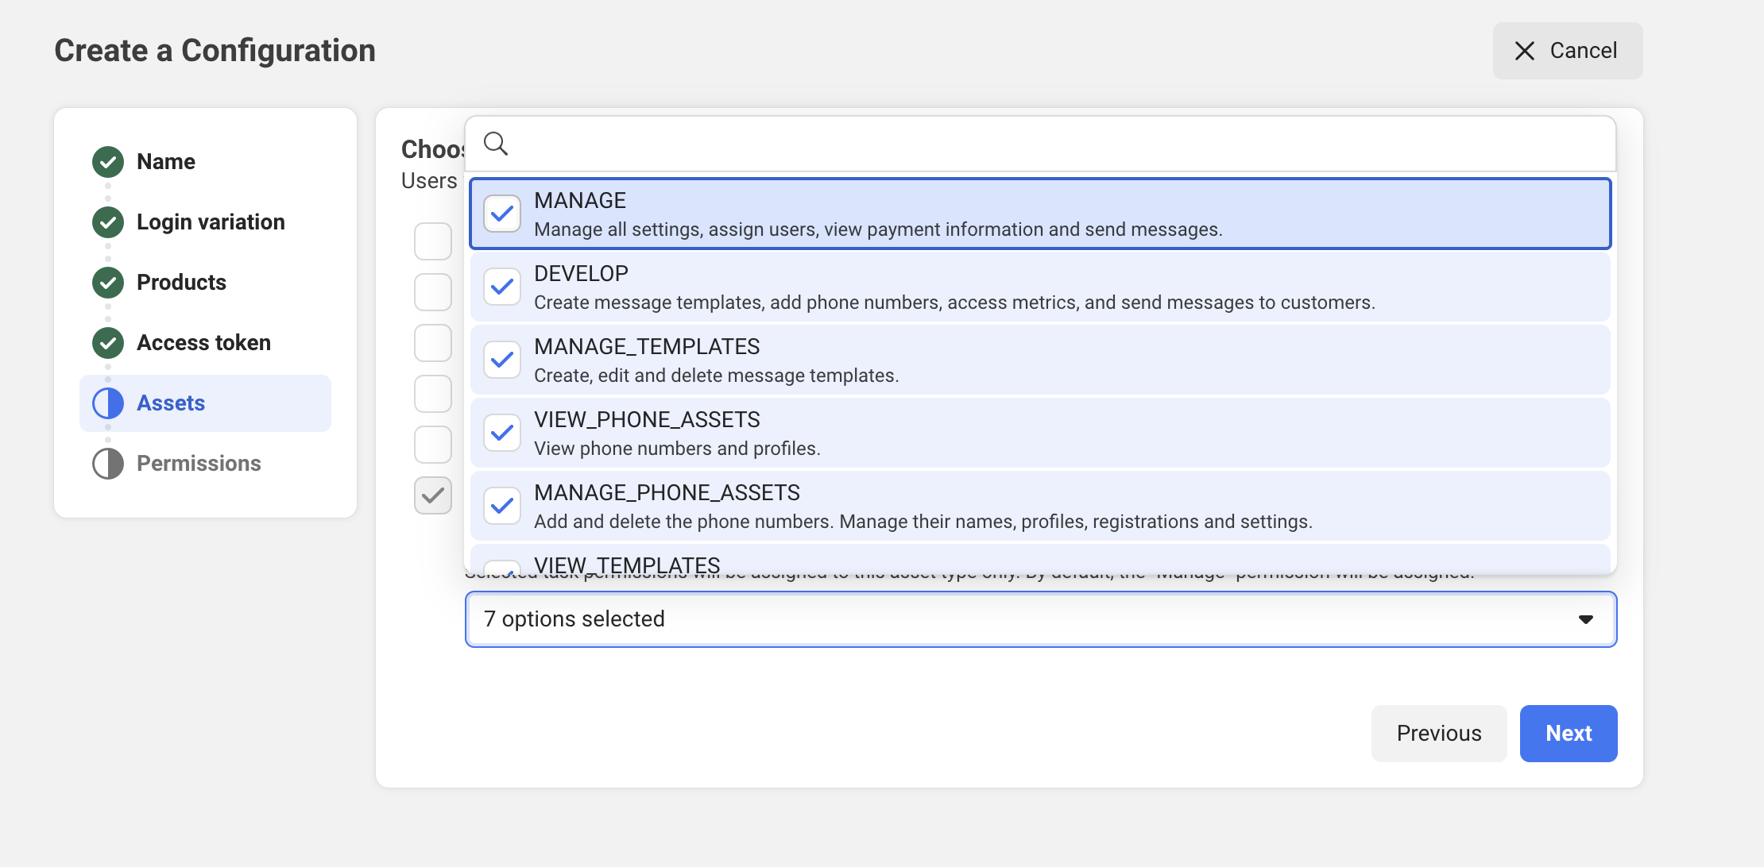Click "Create, edit and delete message templates." text

(717, 376)
